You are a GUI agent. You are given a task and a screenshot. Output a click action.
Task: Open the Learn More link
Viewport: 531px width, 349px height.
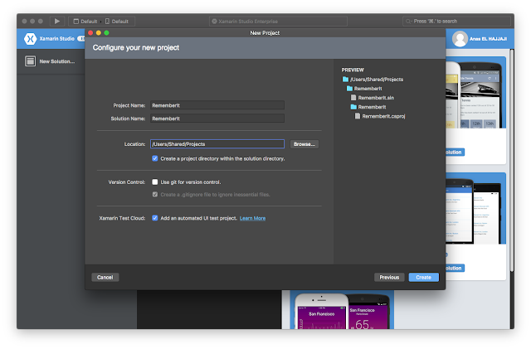click(x=252, y=218)
